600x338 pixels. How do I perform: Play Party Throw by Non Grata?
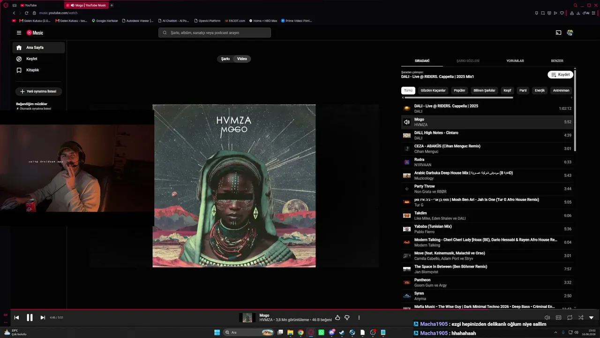[487, 189]
